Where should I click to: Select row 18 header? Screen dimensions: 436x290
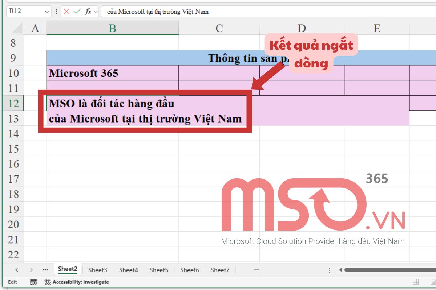[x=13, y=194]
